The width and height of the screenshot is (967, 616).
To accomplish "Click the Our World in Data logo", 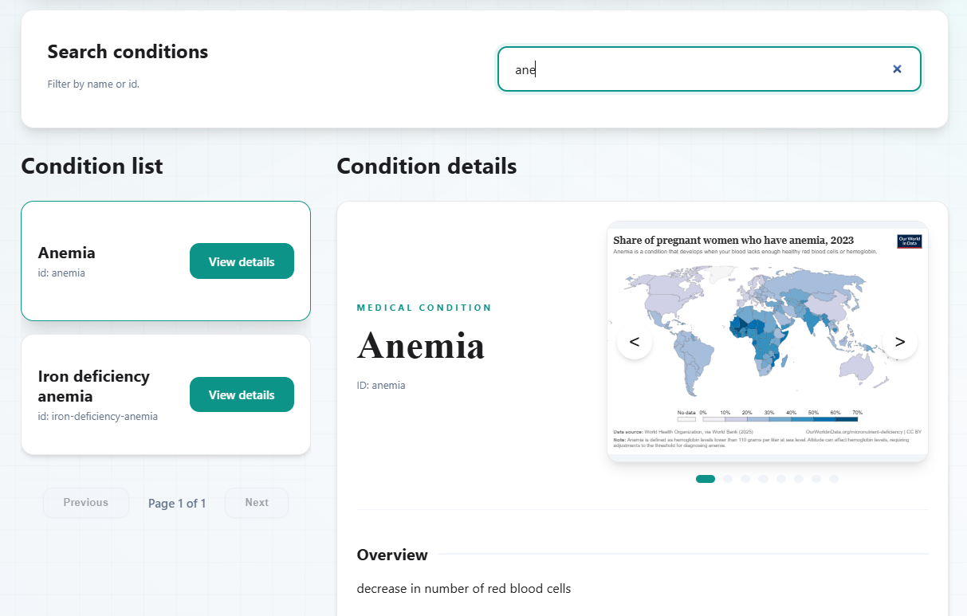I will [x=909, y=241].
